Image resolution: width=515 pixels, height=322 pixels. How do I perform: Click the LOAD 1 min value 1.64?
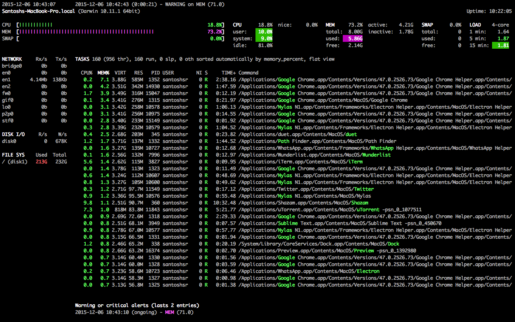pos(503,32)
